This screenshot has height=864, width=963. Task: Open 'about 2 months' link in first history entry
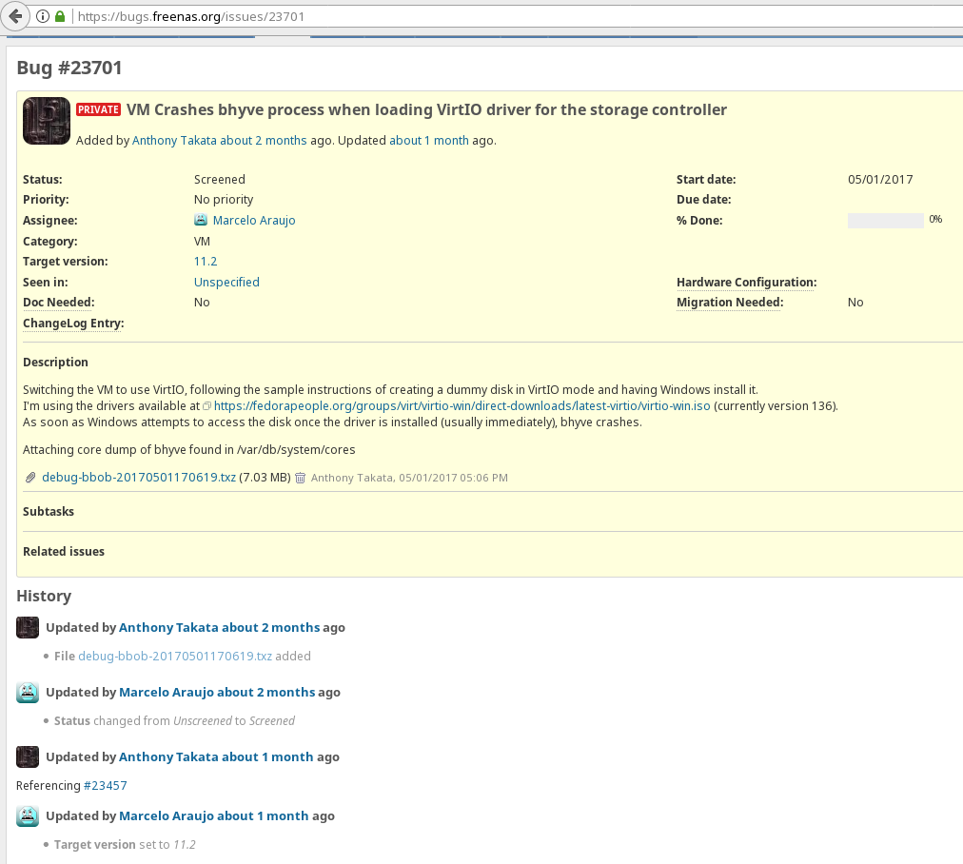point(271,628)
